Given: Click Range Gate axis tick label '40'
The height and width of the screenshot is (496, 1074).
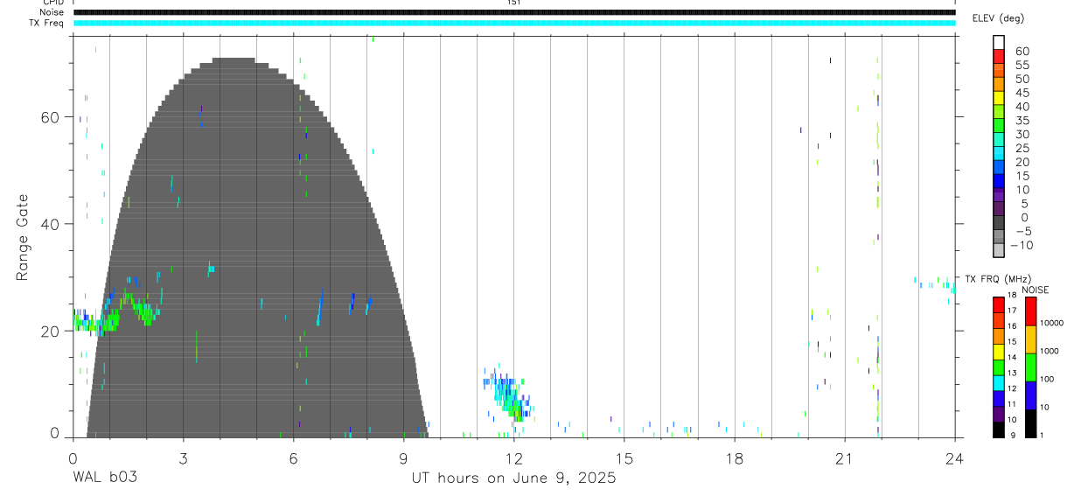Looking at the screenshot, I should 51,224.
